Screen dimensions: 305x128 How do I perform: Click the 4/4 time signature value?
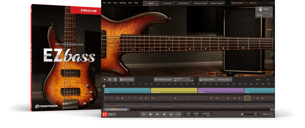[x=189, y=115]
